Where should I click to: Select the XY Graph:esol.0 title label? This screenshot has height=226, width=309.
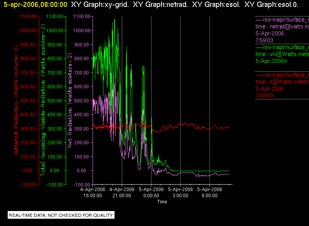click(271, 4)
